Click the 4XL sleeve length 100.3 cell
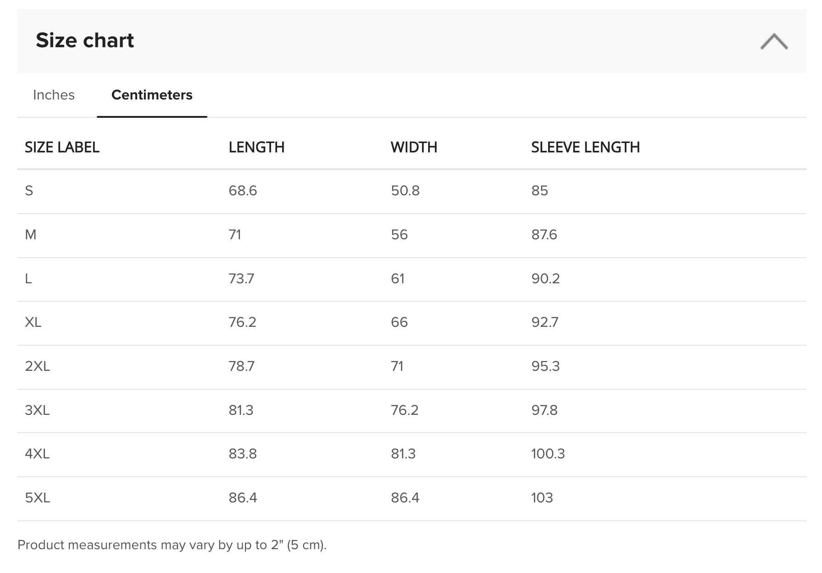 point(548,454)
